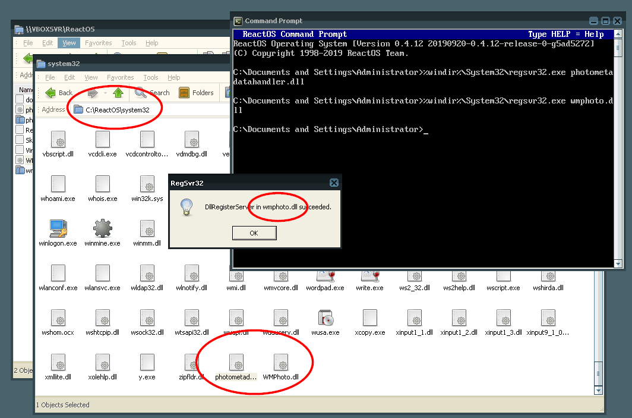Click the '1 Objects Selected' status text

63,405
